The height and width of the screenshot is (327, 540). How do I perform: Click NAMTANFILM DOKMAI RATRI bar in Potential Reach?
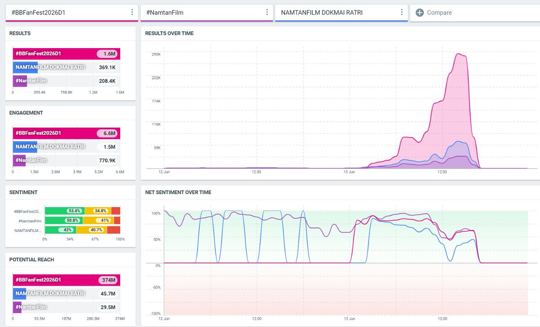19,294
